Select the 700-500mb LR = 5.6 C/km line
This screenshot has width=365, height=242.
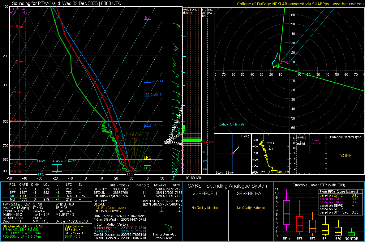coord(22,236)
